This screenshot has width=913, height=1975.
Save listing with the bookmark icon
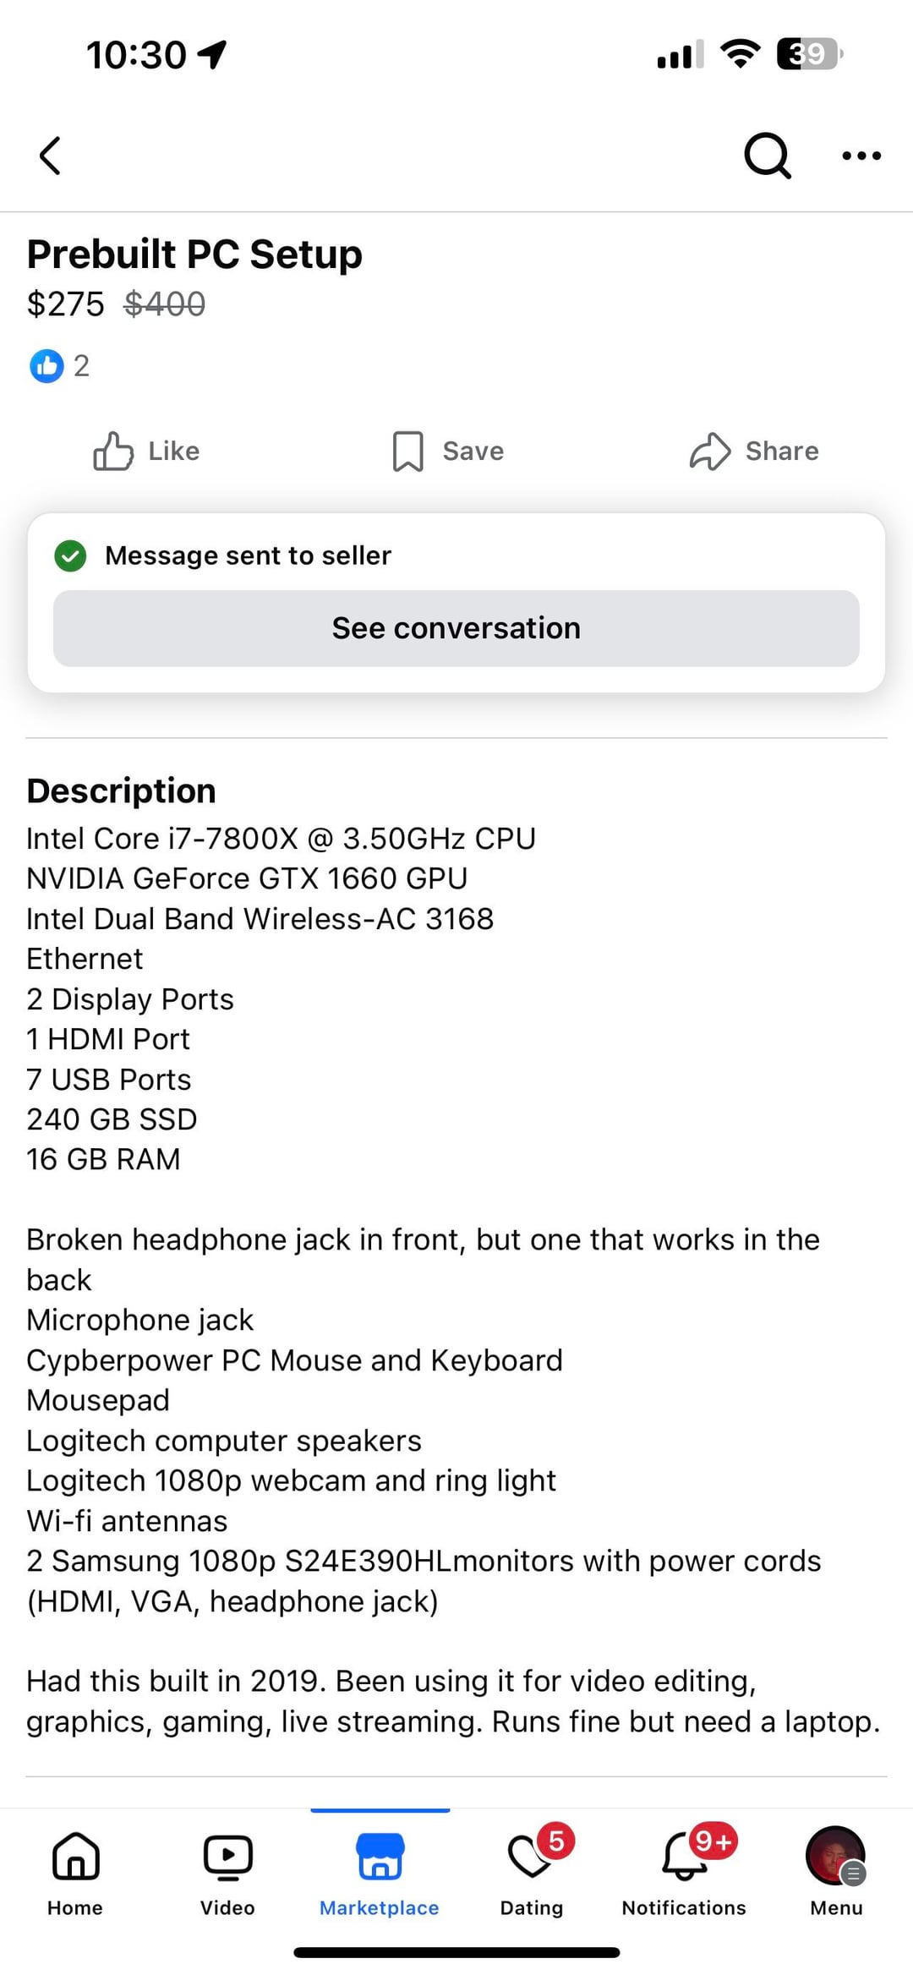[407, 451]
